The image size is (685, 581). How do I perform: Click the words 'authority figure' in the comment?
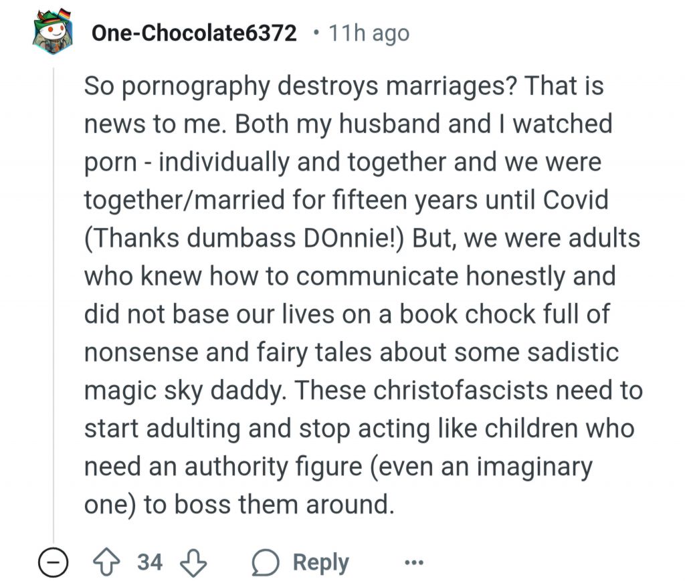coord(274,467)
